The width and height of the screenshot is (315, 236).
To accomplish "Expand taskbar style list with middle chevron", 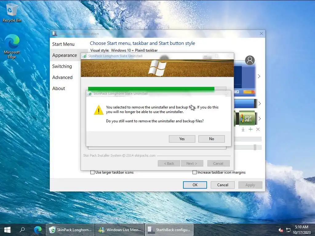I will [260, 104].
